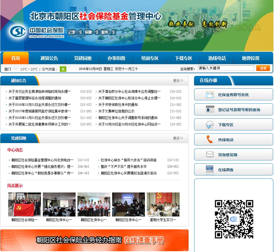Open notice 关于欠费单位信息的公示
The height and width of the screenshot is (252, 274).
pos(116,111)
